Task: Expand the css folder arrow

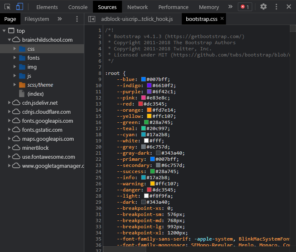Action: click(15, 49)
